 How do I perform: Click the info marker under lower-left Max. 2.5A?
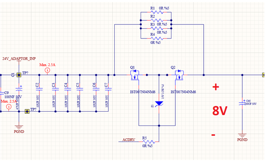pyautogui.click(x=8, y=107)
